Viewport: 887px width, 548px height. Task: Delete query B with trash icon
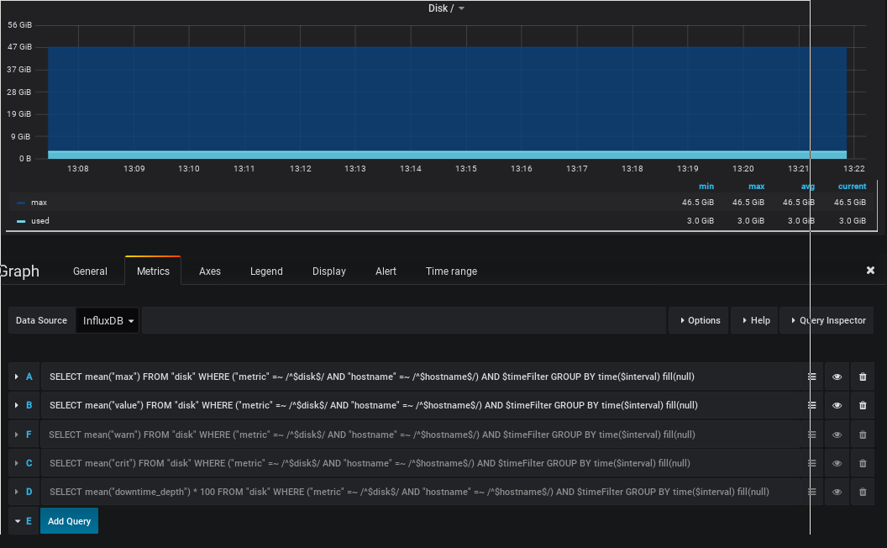(863, 405)
